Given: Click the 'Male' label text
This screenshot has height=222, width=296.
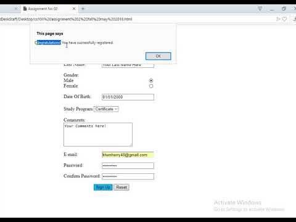Looking at the screenshot, I should point(68,80).
